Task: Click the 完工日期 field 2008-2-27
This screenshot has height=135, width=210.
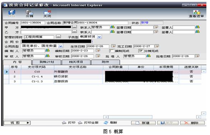Action: coord(144,46)
